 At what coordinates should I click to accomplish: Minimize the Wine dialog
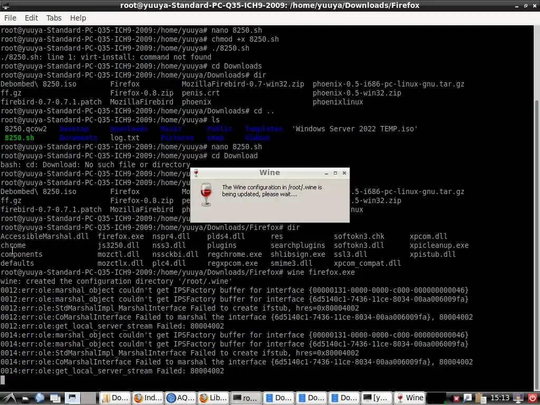[x=326, y=173]
